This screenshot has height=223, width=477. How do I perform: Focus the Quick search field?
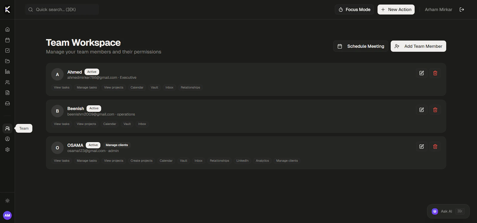coord(62,10)
